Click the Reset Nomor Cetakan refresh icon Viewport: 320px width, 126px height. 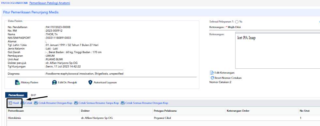[212, 78]
